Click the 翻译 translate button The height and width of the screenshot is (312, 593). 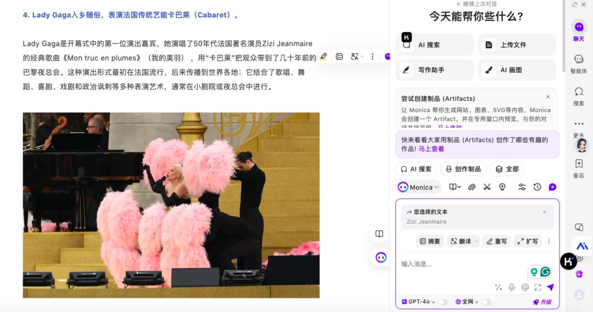click(461, 241)
